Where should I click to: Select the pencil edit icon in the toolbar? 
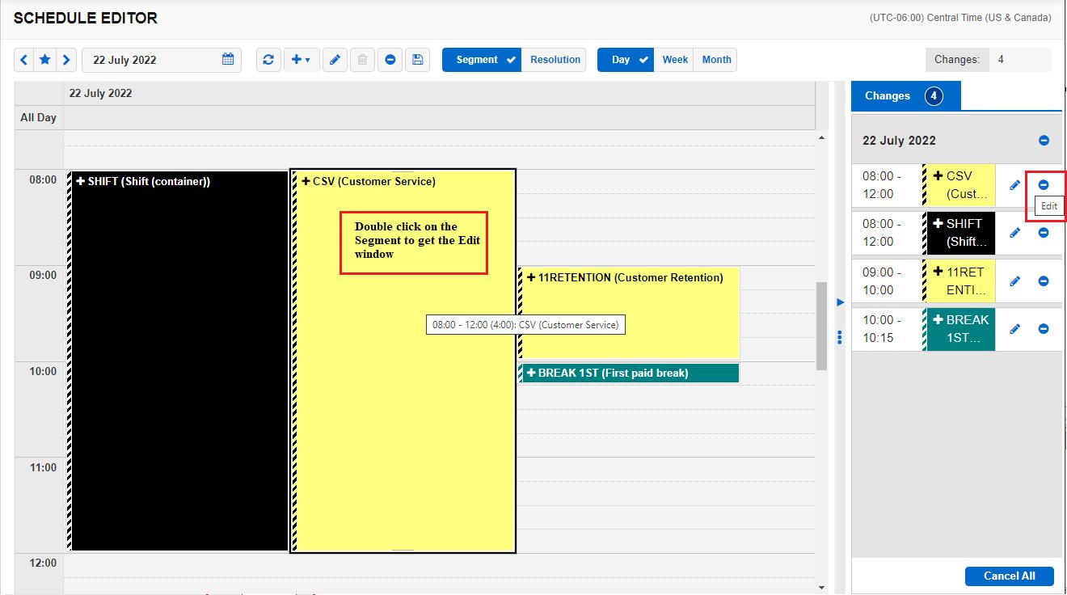coord(335,59)
